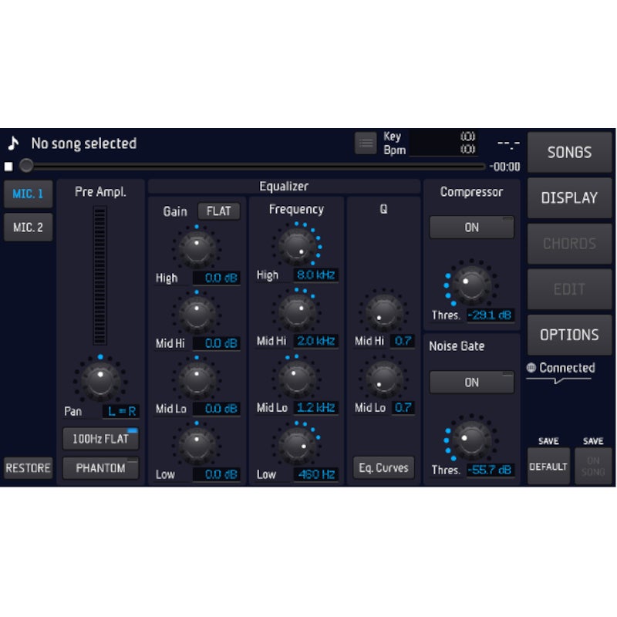Click the 'No song selected' title

84,143
